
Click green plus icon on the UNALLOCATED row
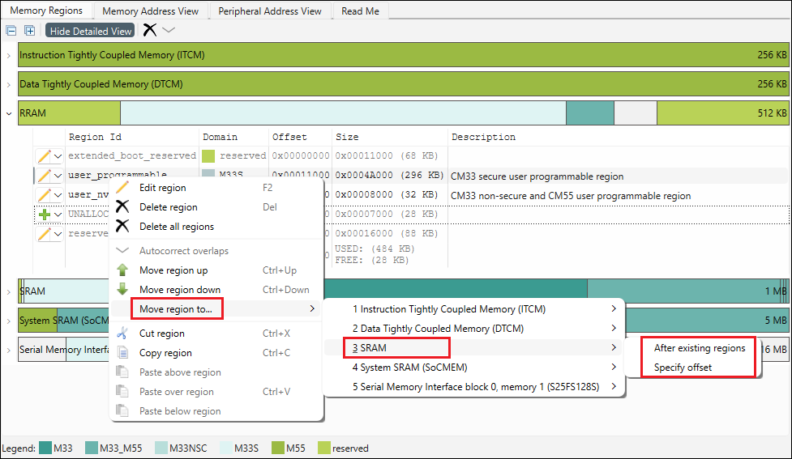tap(45, 215)
